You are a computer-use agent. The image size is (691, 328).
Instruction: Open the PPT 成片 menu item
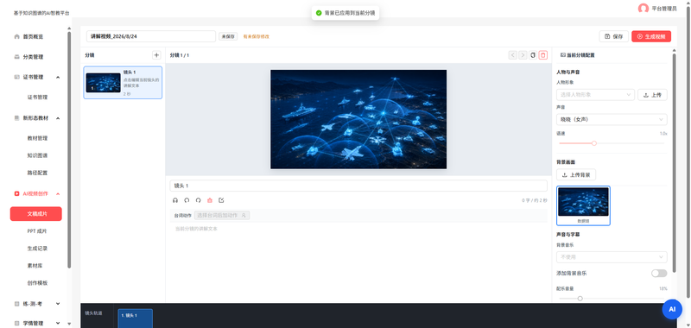[x=37, y=231]
